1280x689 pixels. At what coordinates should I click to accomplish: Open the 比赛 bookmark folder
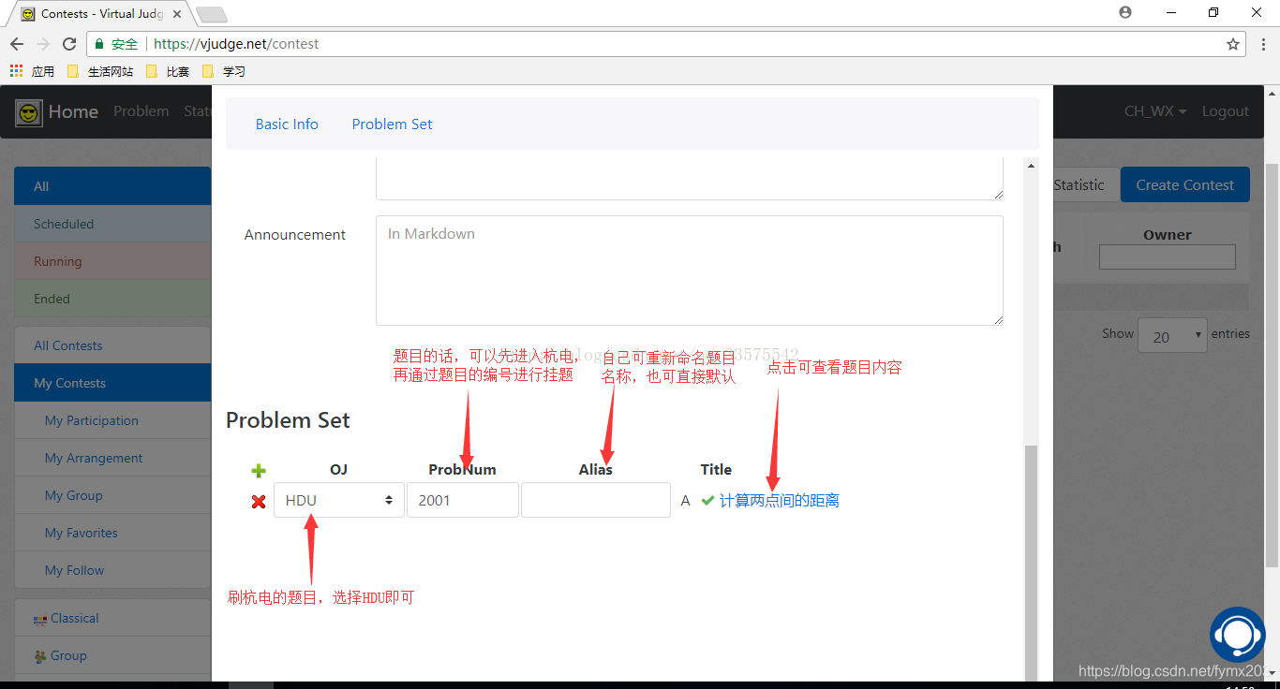coord(168,71)
